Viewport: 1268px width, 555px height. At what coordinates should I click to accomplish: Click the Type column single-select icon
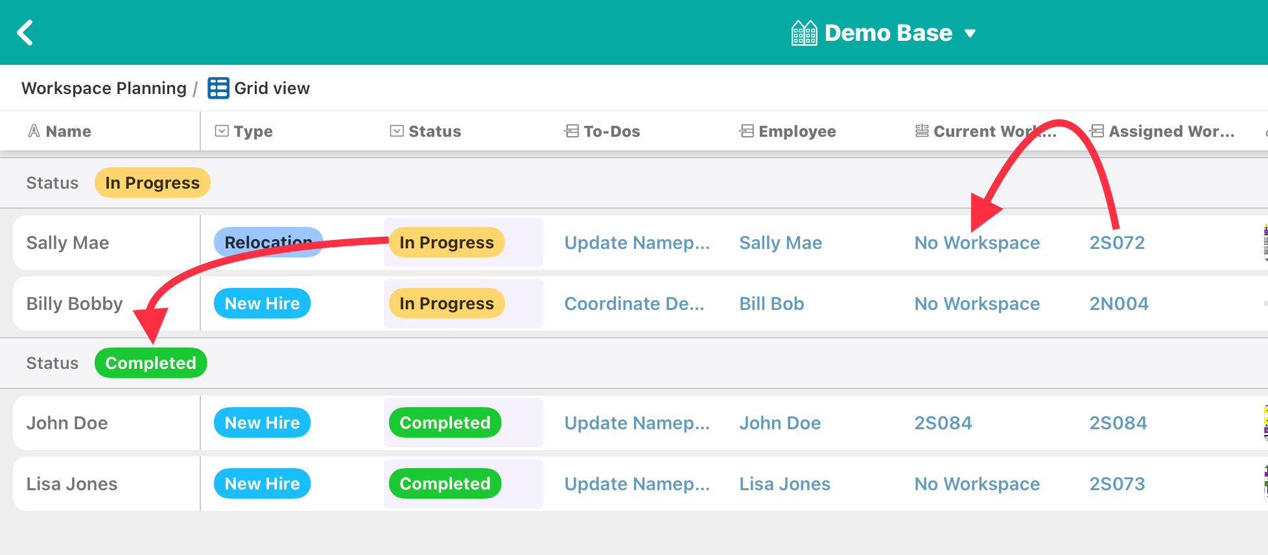(x=222, y=131)
